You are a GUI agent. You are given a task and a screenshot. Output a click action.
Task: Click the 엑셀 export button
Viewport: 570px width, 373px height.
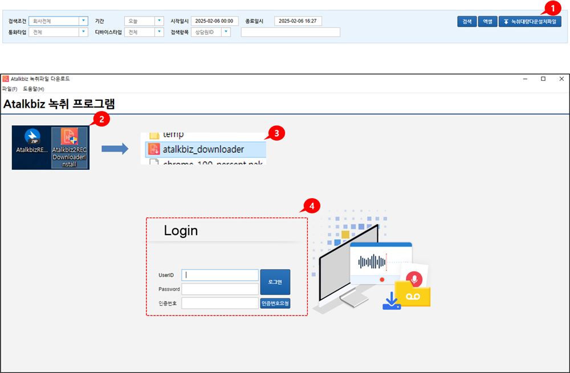[x=487, y=21]
